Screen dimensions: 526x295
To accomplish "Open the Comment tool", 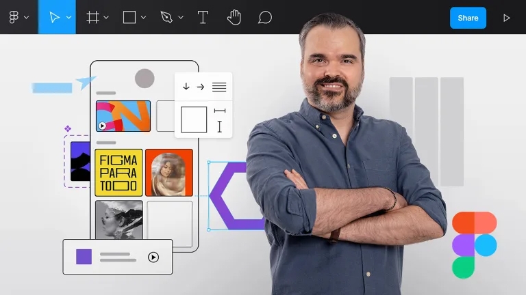I will pyautogui.click(x=265, y=18).
